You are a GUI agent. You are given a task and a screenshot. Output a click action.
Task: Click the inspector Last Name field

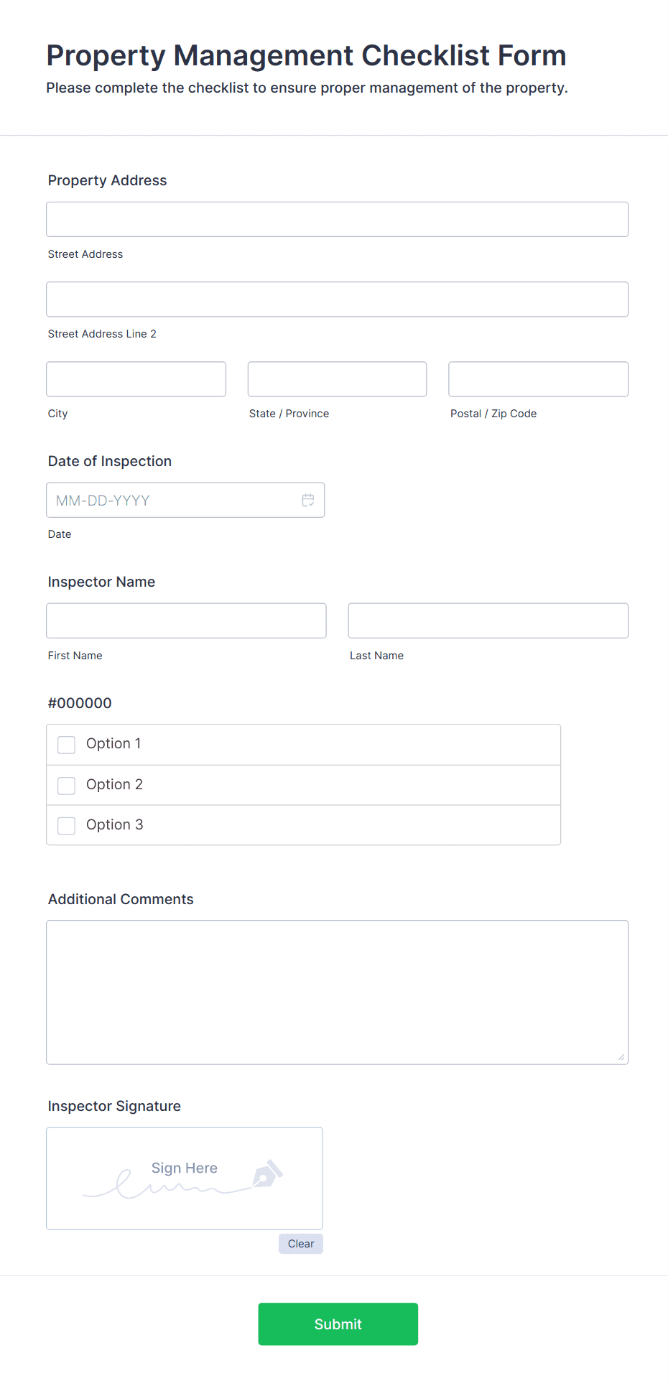coord(488,620)
